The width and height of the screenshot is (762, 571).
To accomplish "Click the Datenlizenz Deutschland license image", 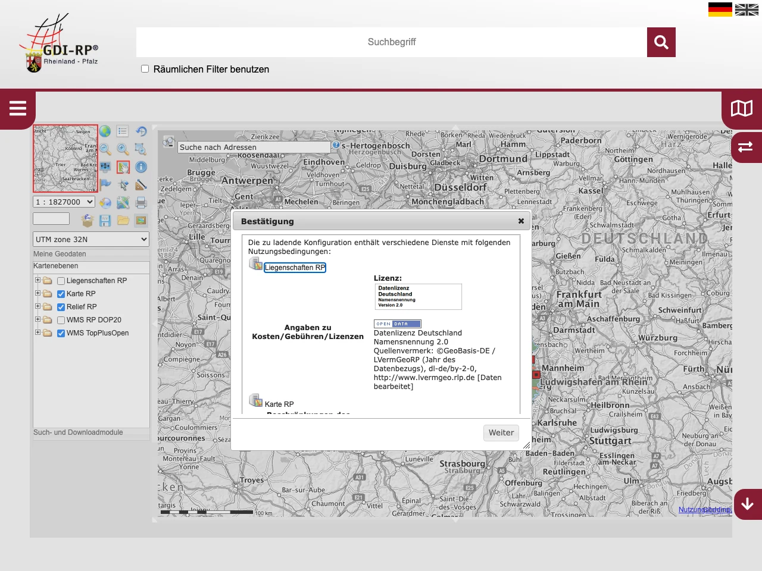I will pyautogui.click(x=418, y=296).
